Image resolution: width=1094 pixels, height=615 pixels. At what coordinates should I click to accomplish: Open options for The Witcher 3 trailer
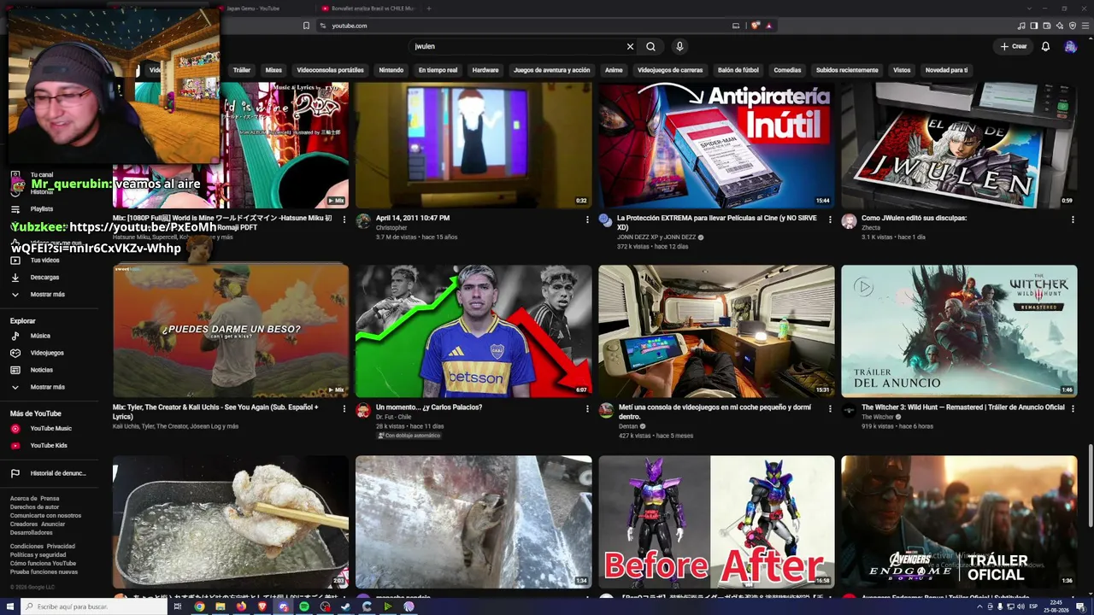click(1073, 409)
